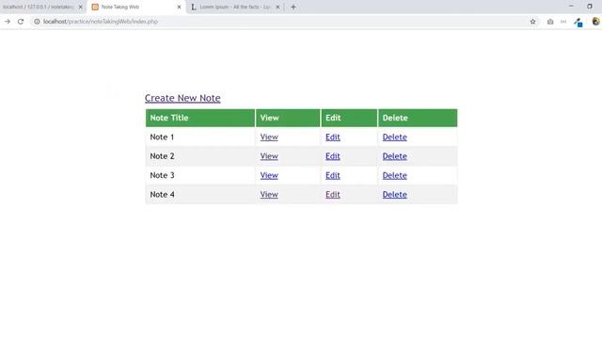Switch to the localhost phpMyAdmin tab

click(x=39, y=7)
